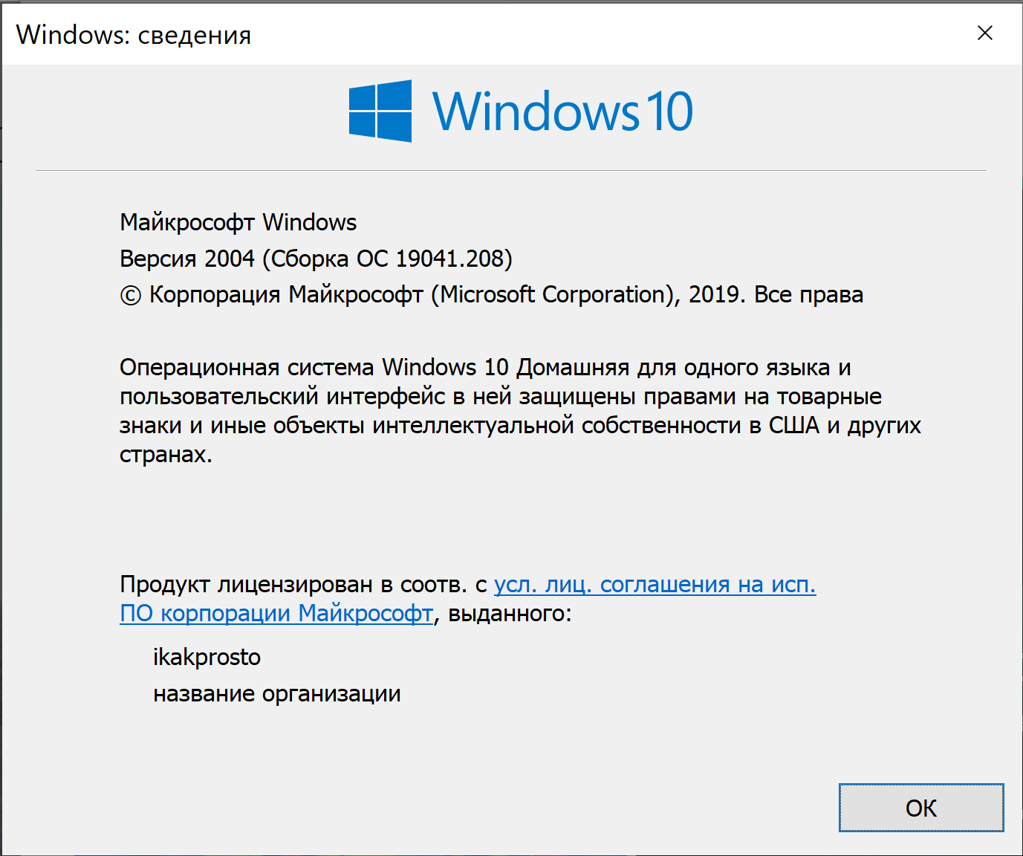Click the word выданного after the link
Image resolution: width=1023 pixels, height=856 pixels.
point(509,614)
